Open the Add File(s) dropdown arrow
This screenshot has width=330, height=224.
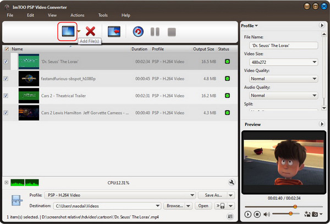[79, 31]
